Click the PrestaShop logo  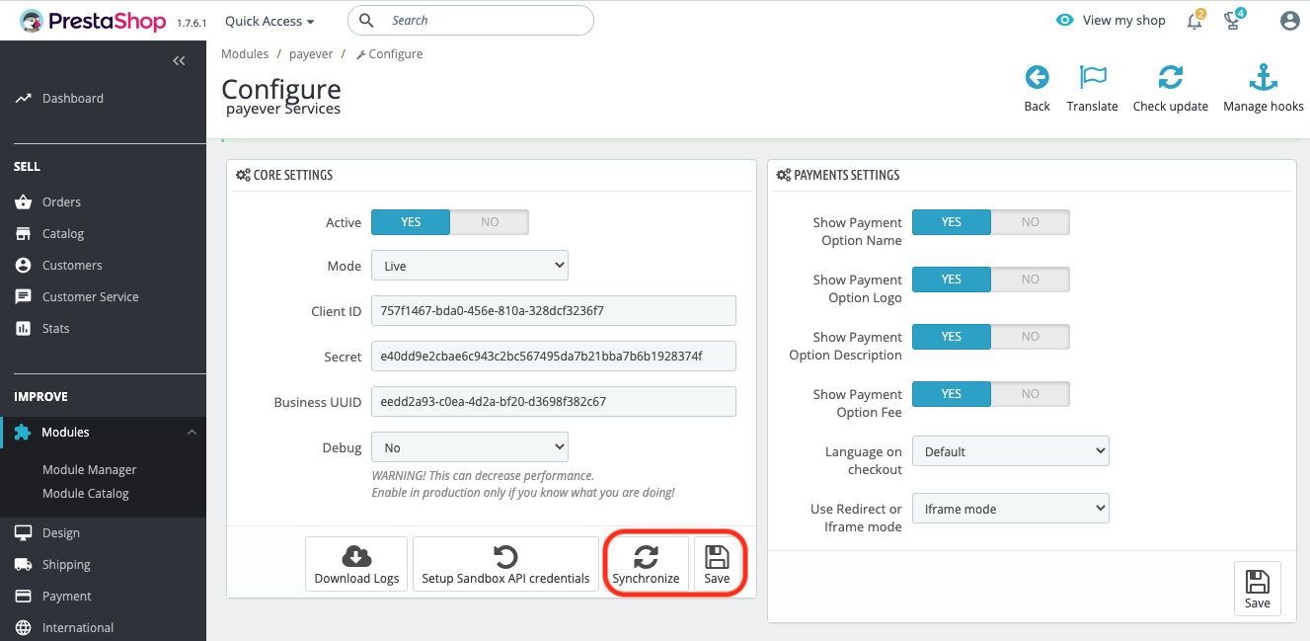tap(93, 21)
